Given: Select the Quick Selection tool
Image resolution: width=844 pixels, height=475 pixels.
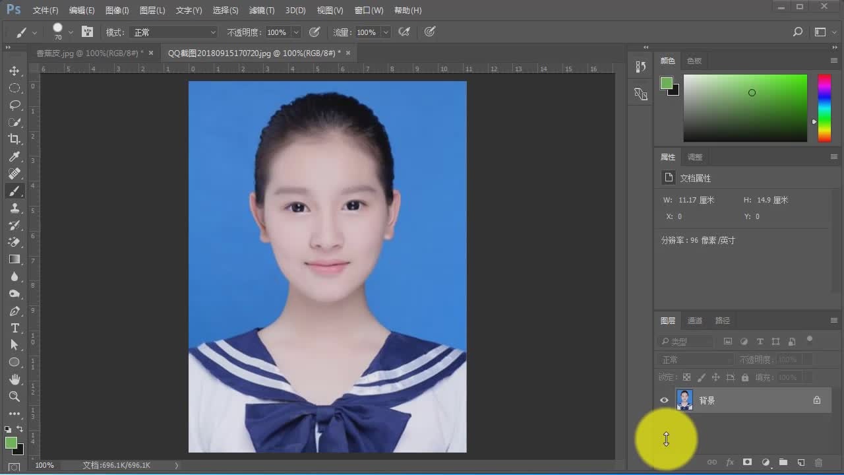Looking at the screenshot, I should [x=15, y=122].
